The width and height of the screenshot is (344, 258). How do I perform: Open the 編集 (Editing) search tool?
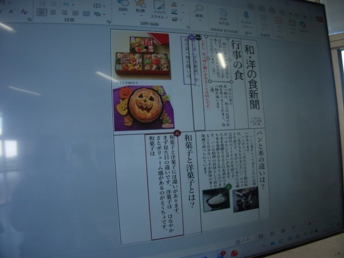[199, 11]
